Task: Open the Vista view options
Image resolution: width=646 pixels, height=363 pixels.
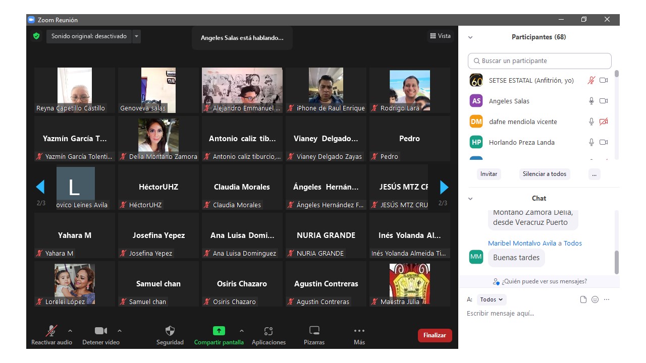Action: pos(440,36)
